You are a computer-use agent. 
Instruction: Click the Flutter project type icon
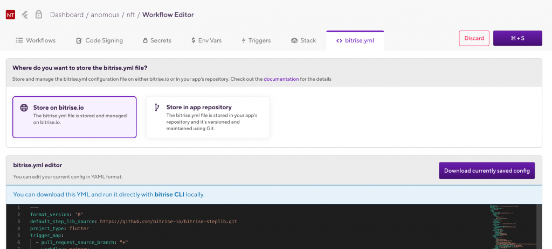click(x=25, y=15)
